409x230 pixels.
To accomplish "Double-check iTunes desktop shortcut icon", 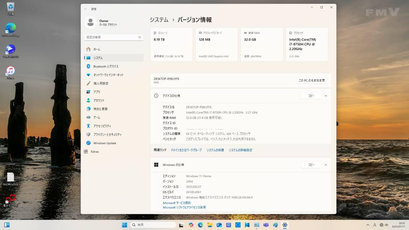I will pos(11,71).
